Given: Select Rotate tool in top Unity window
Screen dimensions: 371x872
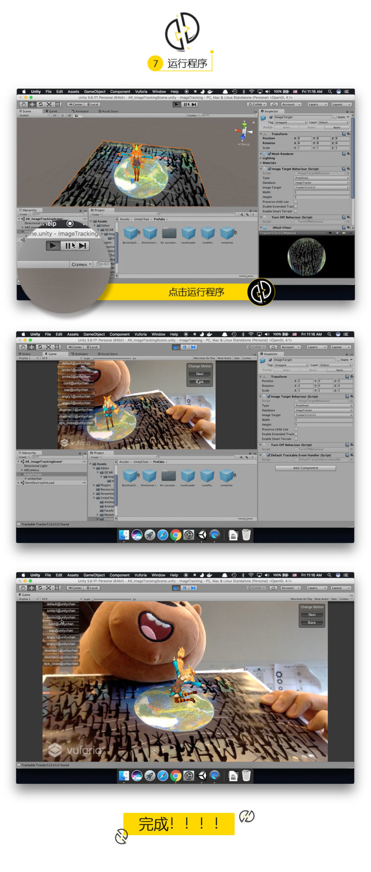Looking at the screenshot, I should tap(41, 104).
